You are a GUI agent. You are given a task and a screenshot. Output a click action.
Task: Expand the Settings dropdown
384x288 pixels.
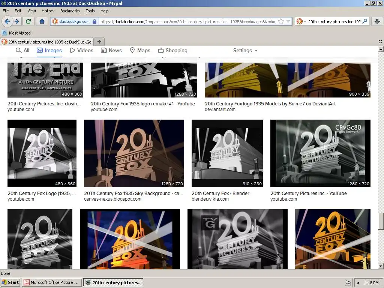click(245, 51)
